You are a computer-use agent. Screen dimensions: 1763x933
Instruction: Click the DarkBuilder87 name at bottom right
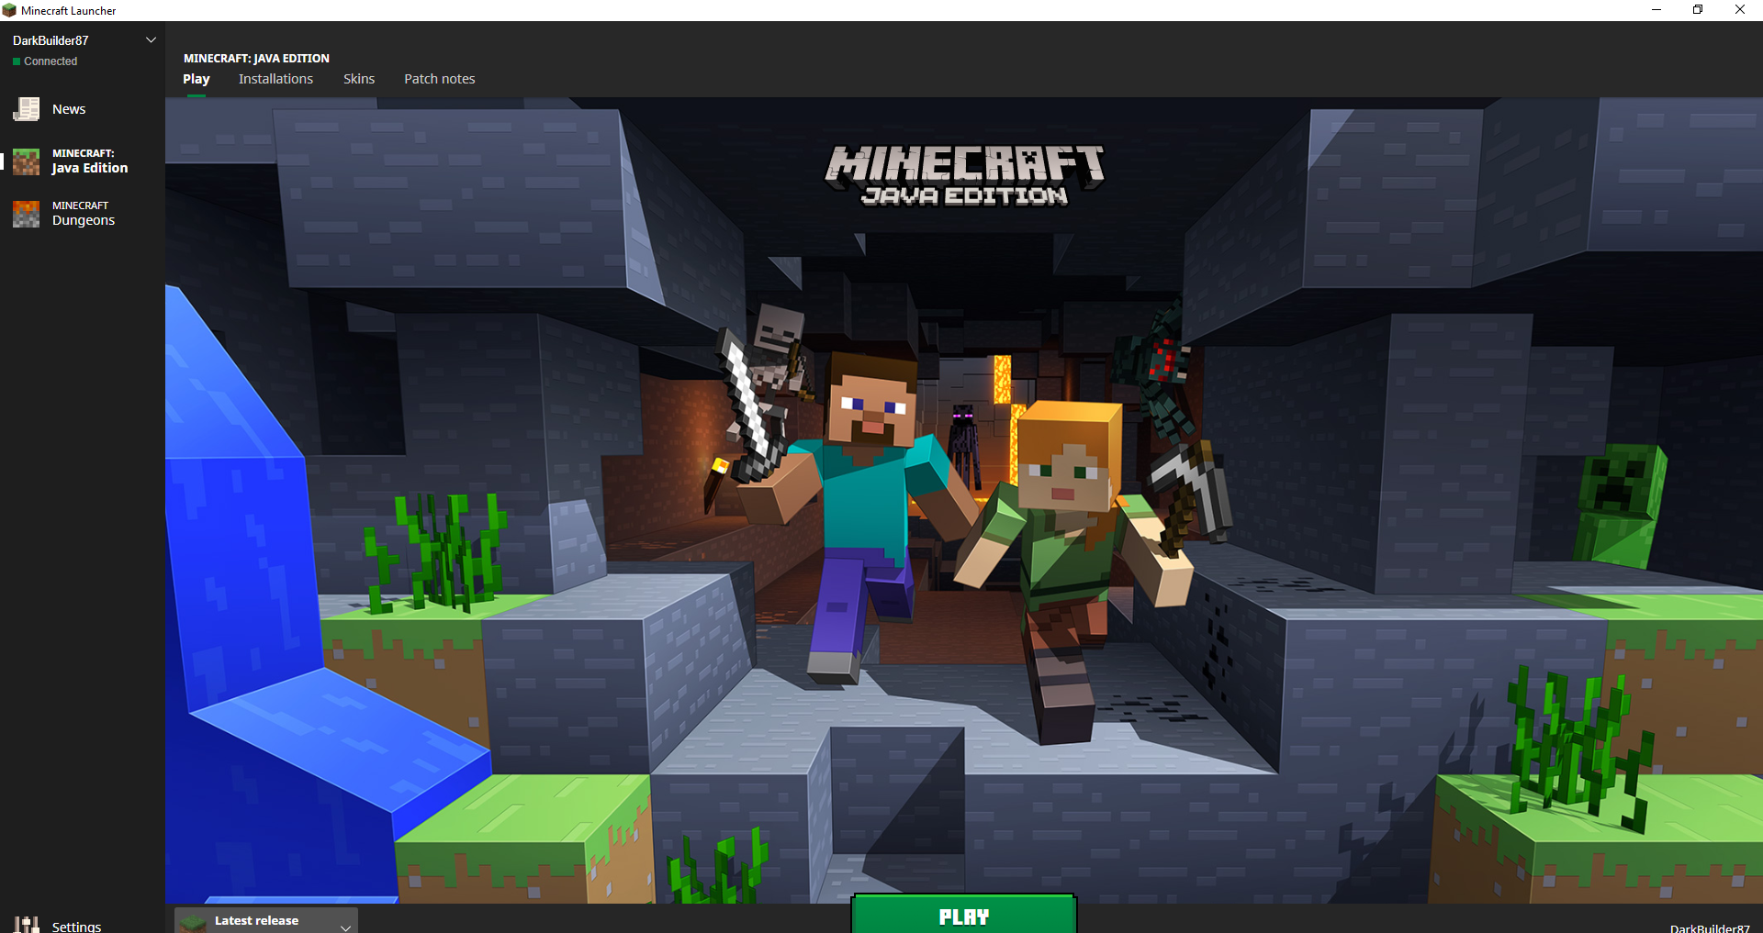1710,927
